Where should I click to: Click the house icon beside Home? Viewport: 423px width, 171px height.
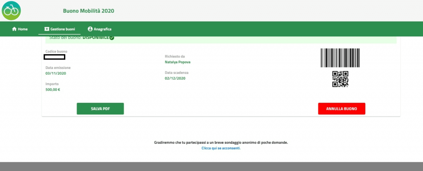point(14,29)
